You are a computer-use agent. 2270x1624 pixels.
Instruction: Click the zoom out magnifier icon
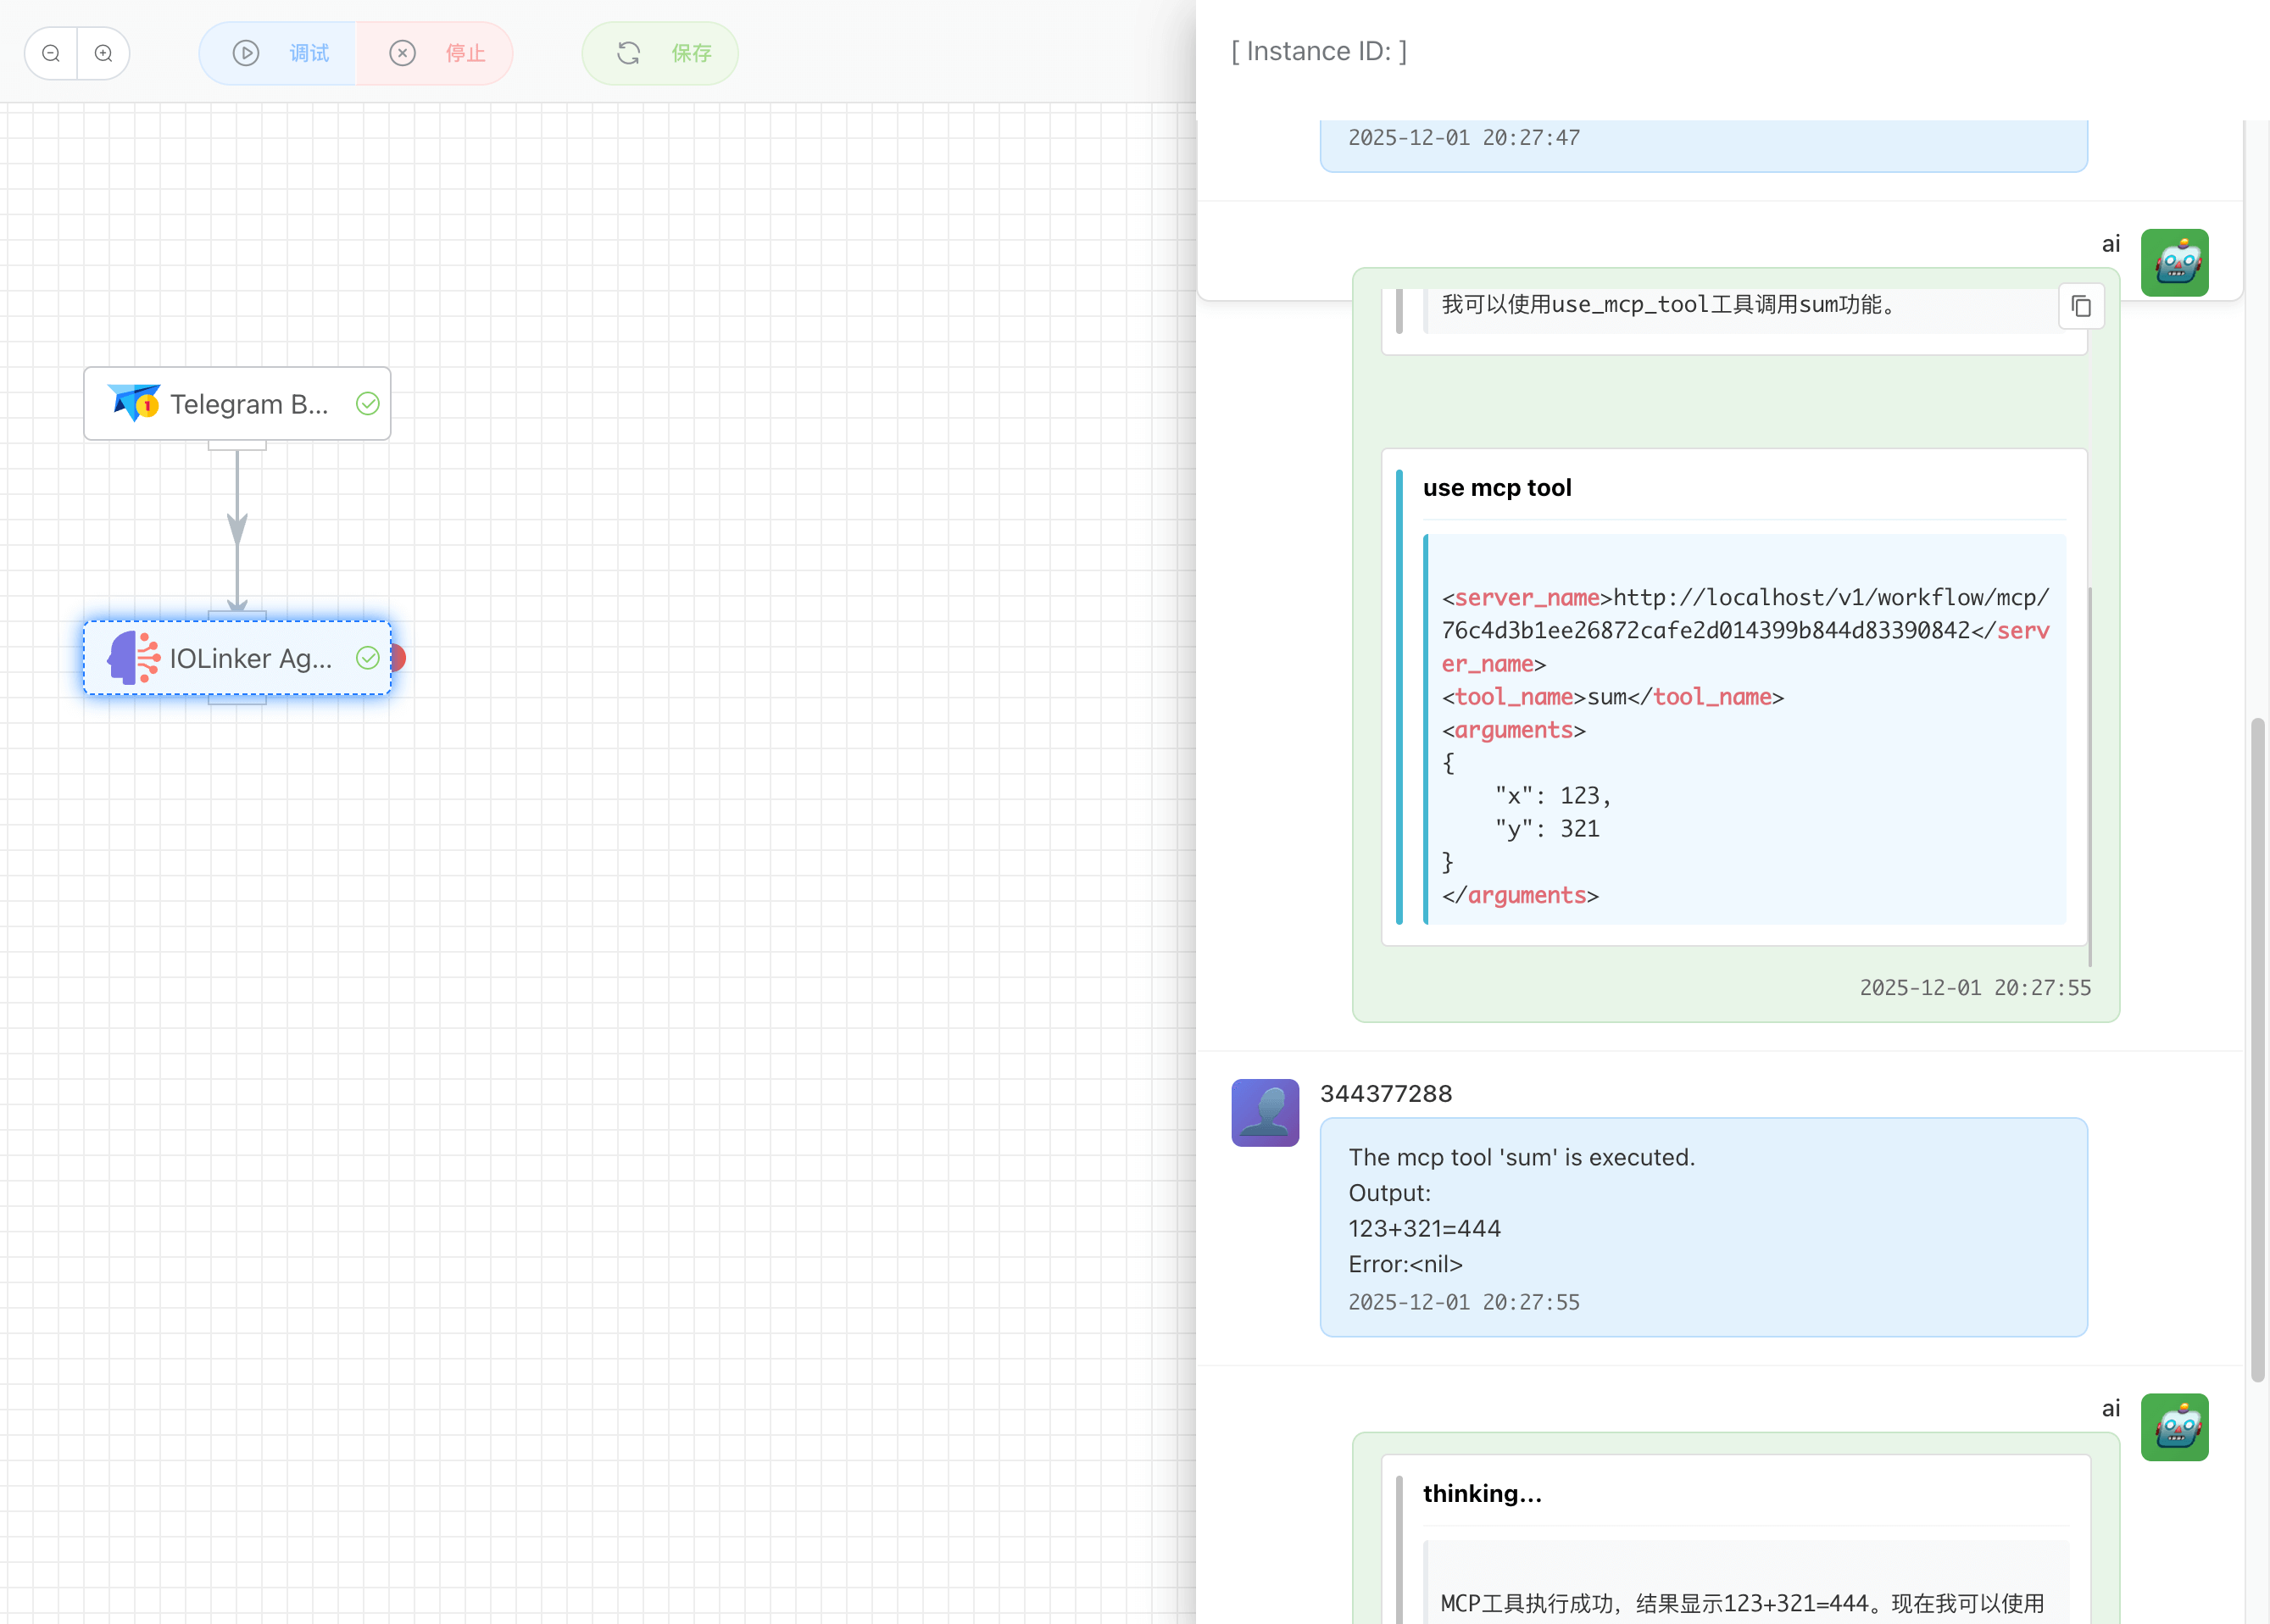pos(51,54)
